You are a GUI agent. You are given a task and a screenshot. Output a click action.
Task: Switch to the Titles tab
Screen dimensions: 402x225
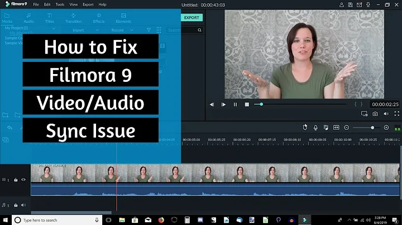(50, 18)
